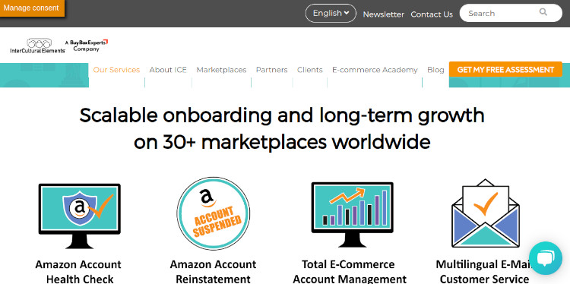Click the Account Suspended circle icon

tap(213, 213)
